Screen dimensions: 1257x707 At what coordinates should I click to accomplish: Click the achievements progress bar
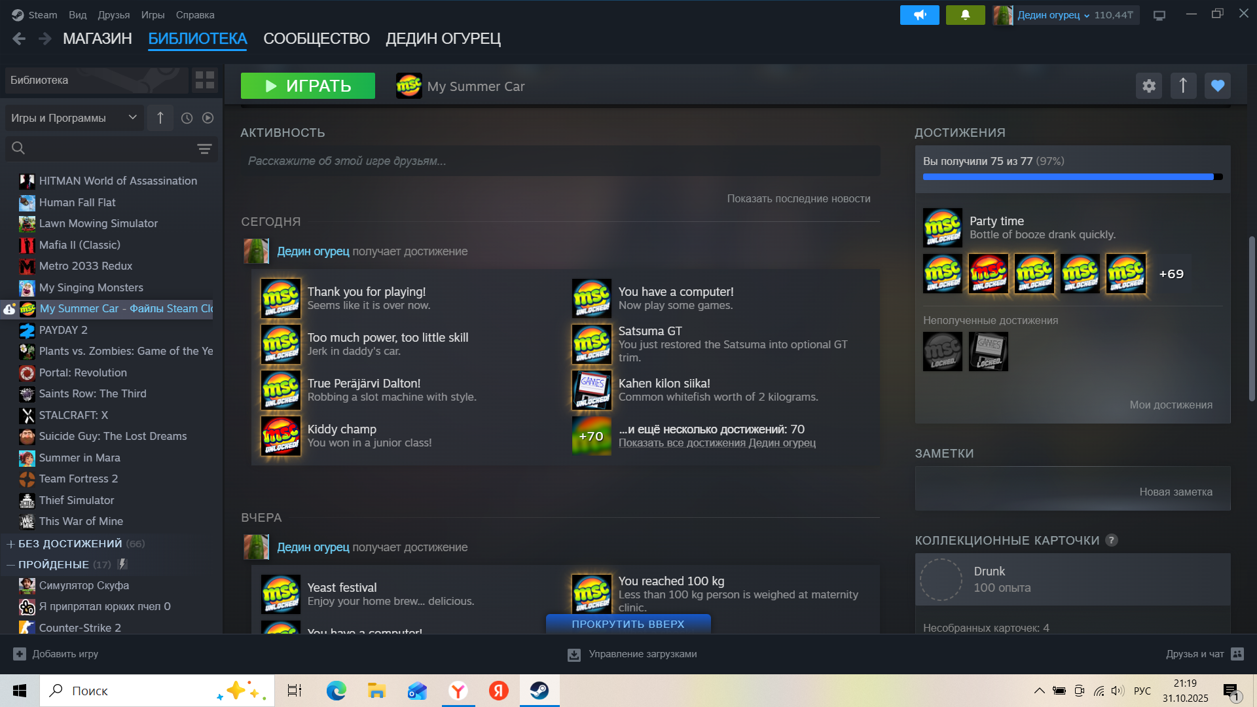coord(1072,177)
